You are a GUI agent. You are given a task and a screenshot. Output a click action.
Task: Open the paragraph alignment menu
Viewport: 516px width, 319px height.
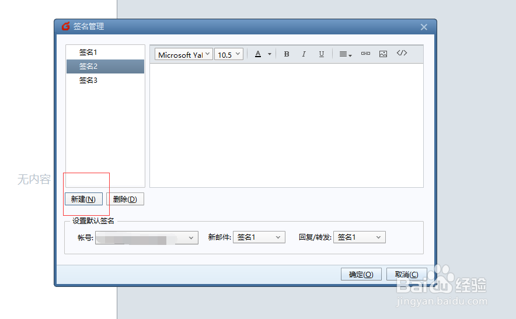tap(346, 54)
